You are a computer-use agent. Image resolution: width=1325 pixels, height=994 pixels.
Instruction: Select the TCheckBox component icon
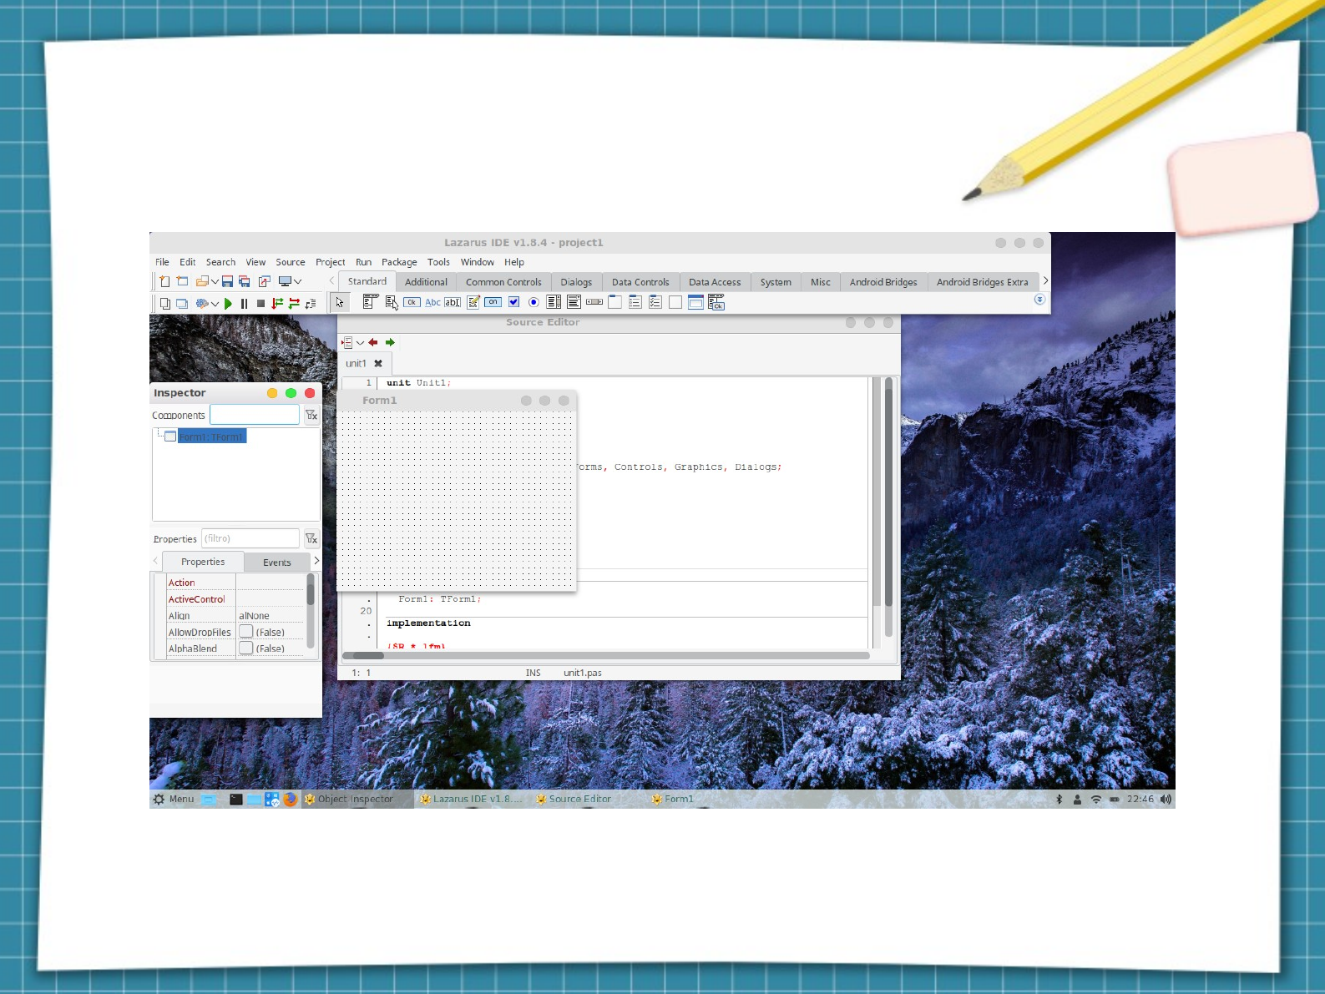pyautogui.click(x=514, y=302)
